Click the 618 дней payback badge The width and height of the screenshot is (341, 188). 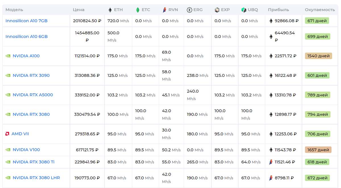point(317,162)
